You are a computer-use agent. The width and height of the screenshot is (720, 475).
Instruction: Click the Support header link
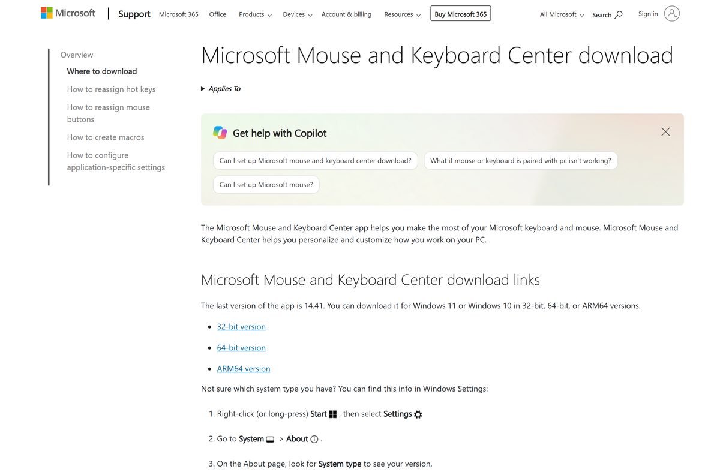pyautogui.click(x=134, y=14)
